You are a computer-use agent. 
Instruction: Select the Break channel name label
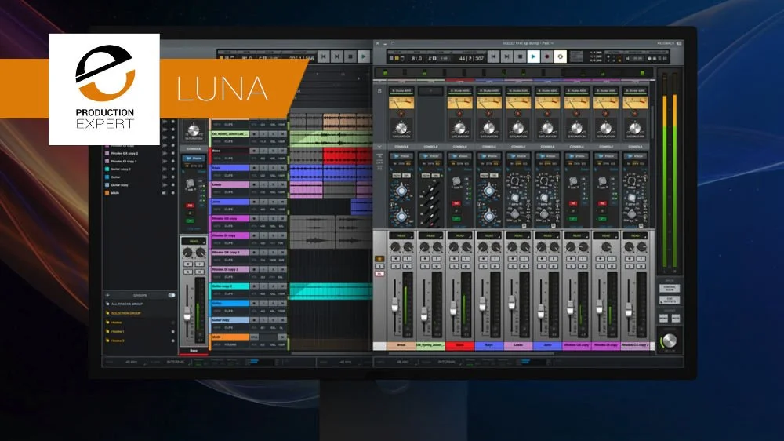401,345
